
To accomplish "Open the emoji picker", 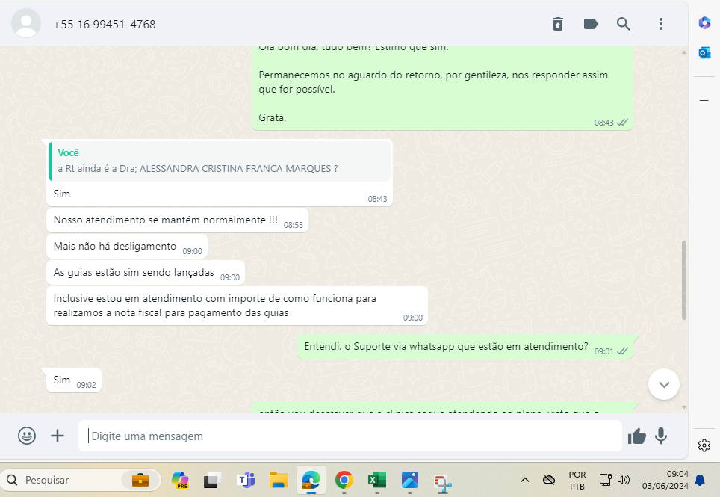I will tap(27, 436).
